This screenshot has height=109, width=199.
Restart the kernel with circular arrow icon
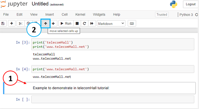[x=85, y=24]
